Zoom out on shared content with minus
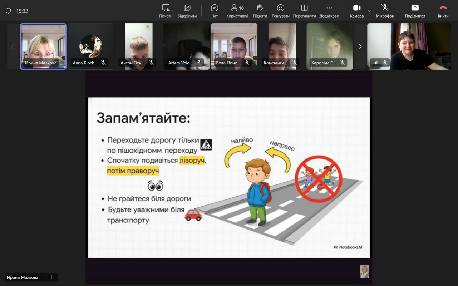 43,277
